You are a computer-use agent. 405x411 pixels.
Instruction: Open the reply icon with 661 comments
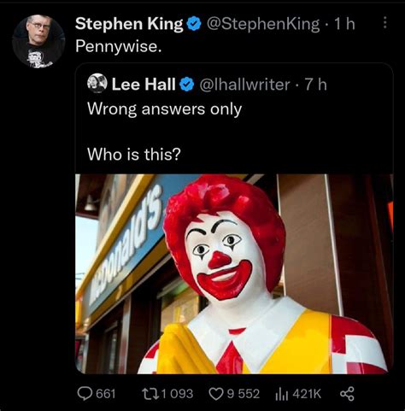pos(85,394)
